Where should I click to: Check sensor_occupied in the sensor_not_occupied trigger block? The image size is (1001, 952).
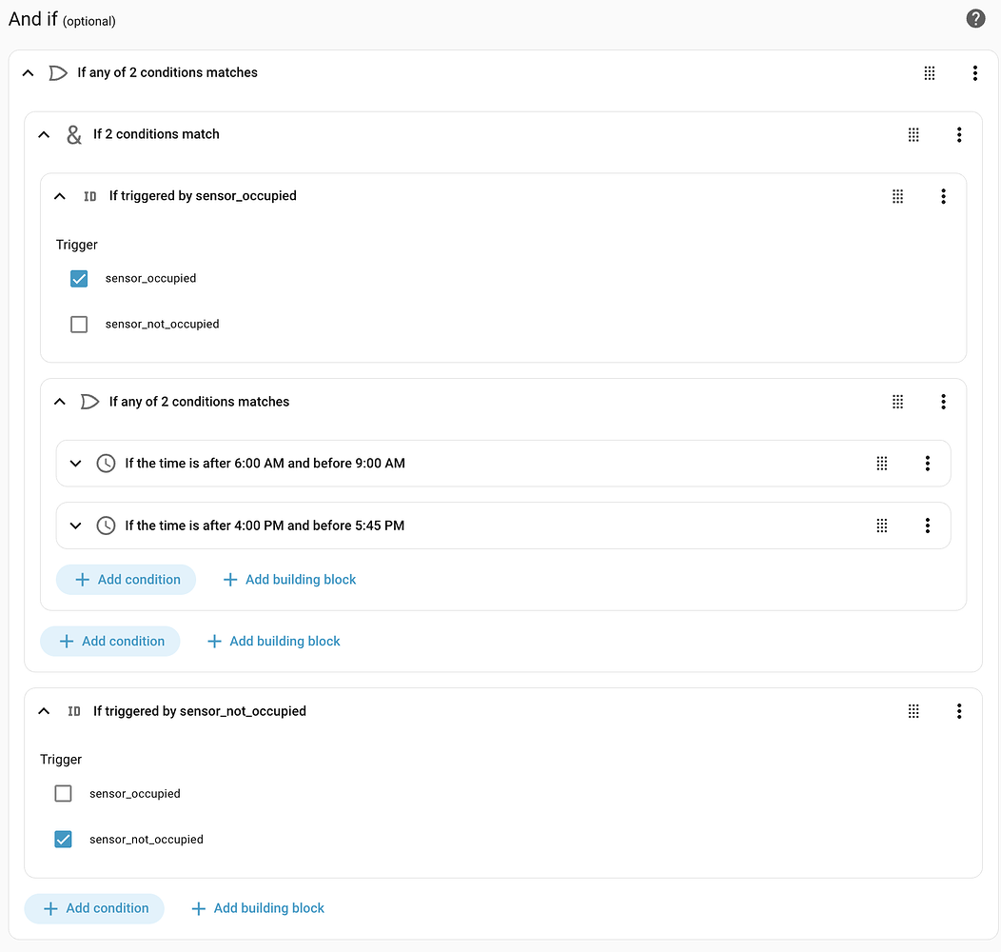pyautogui.click(x=63, y=794)
